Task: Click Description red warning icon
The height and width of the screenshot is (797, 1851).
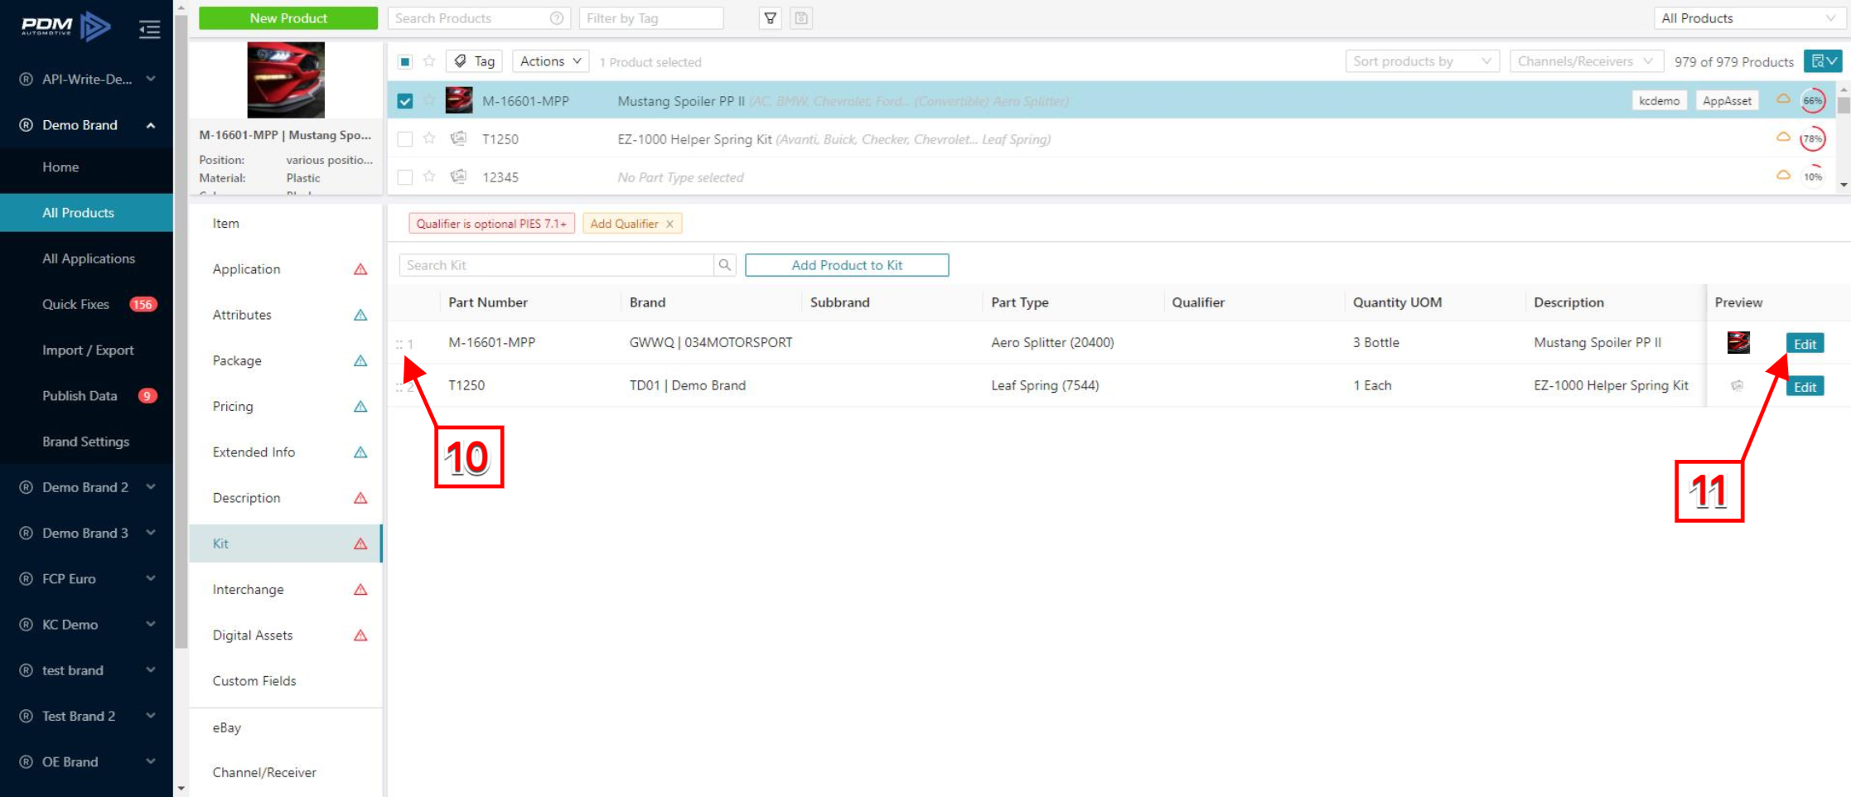Action: 360,498
